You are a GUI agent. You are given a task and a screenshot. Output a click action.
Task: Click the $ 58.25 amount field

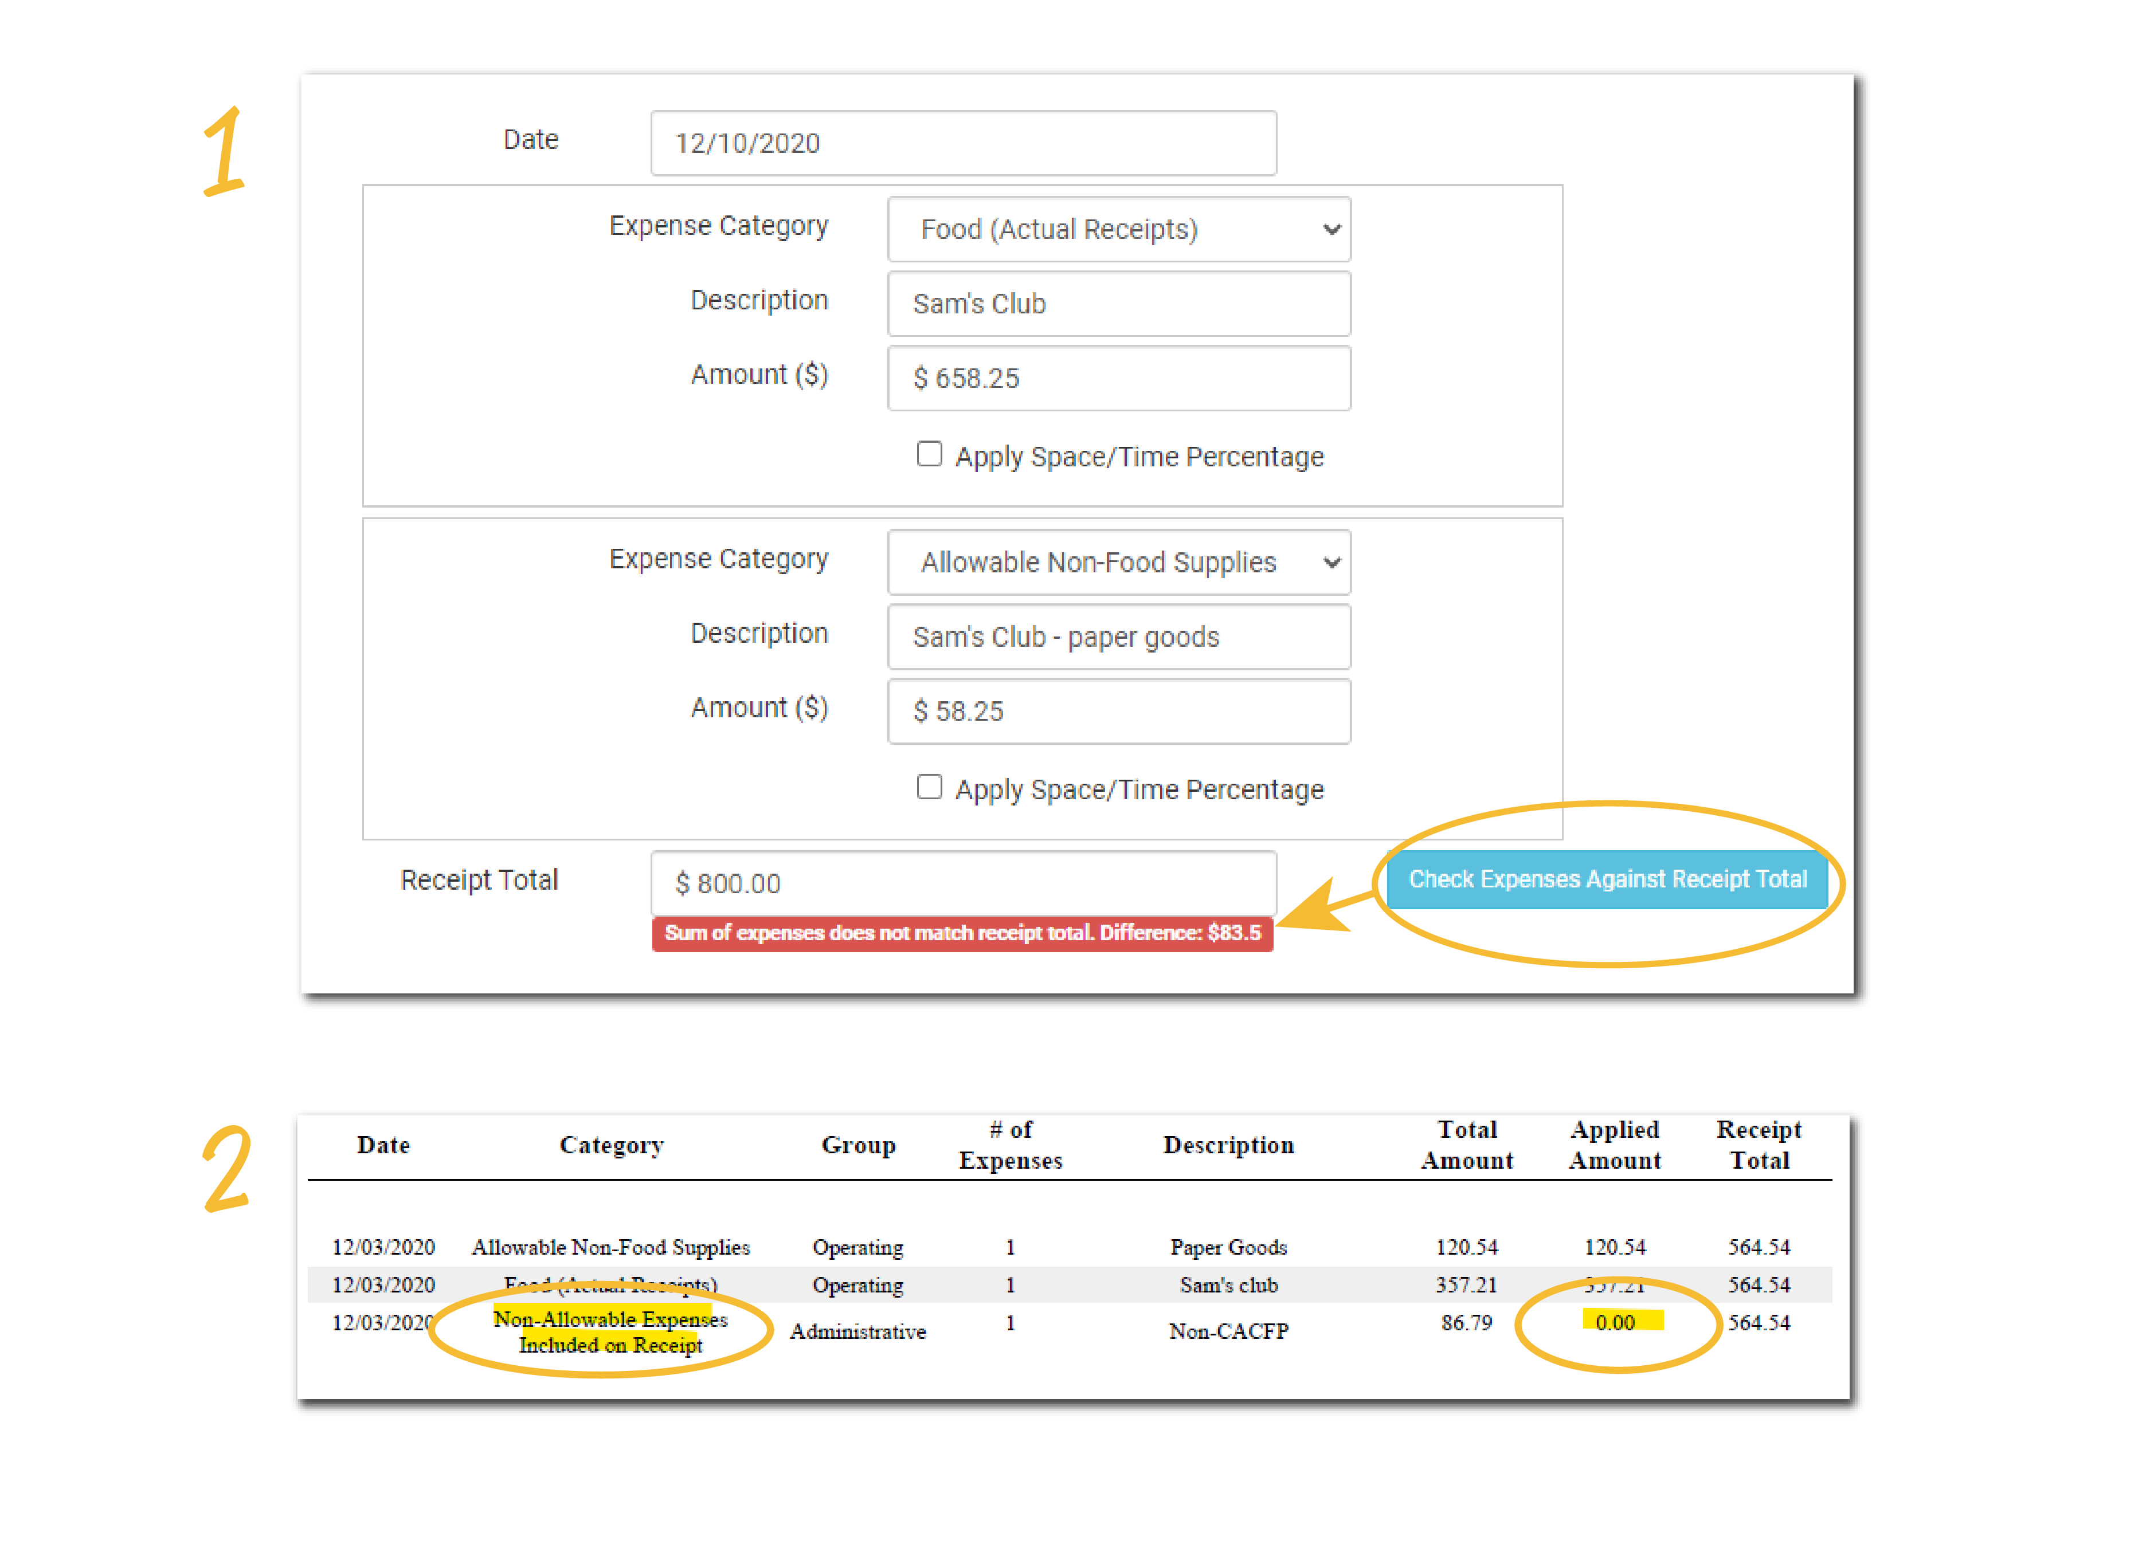coord(1119,712)
